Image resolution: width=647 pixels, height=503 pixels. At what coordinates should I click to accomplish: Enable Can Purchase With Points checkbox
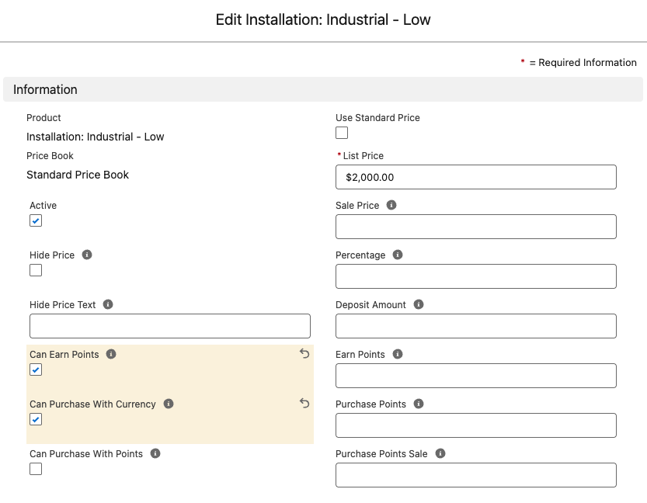click(36, 469)
